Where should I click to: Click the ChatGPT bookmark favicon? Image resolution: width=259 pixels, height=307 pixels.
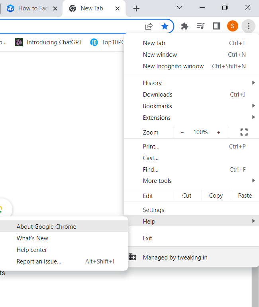coord(19,42)
